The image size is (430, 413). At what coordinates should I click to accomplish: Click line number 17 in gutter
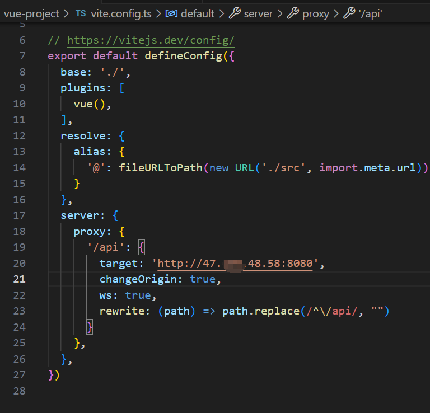click(x=20, y=215)
